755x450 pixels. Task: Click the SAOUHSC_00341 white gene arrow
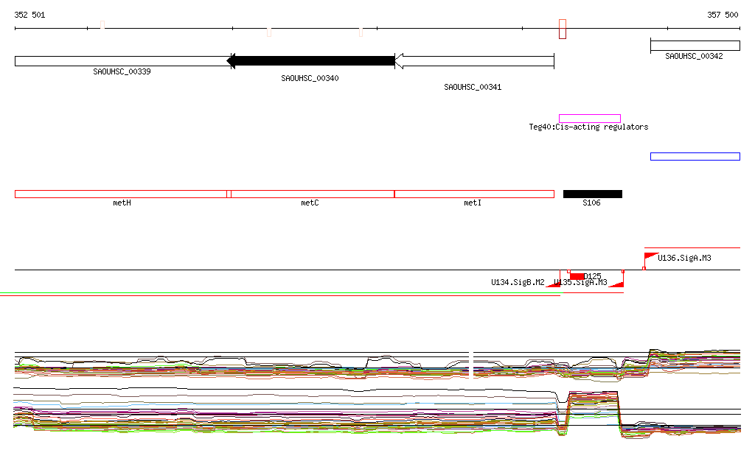[474, 61]
